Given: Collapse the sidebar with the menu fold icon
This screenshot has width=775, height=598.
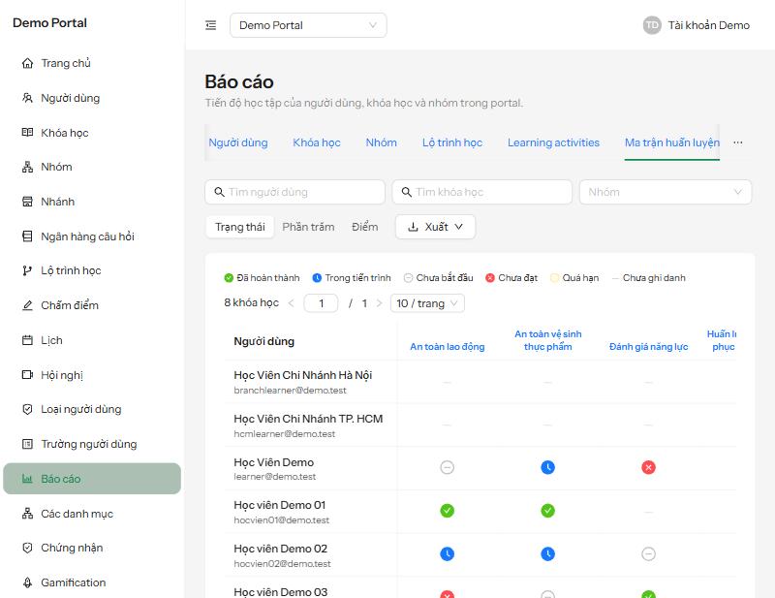Looking at the screenshot, I should tap(210, 25).
